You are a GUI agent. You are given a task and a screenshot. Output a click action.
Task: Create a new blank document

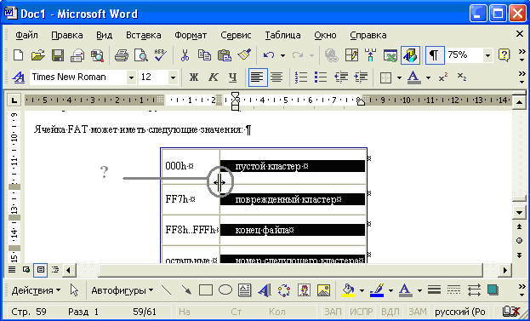[18, 55]
